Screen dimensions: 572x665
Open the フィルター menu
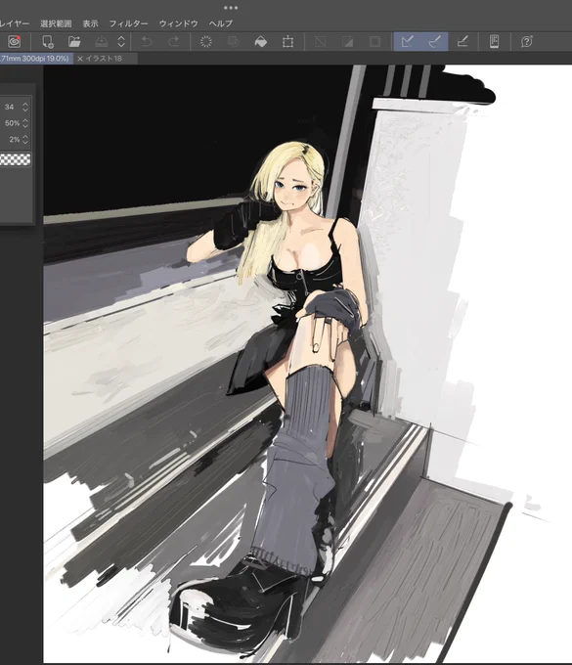click(128, 23)
